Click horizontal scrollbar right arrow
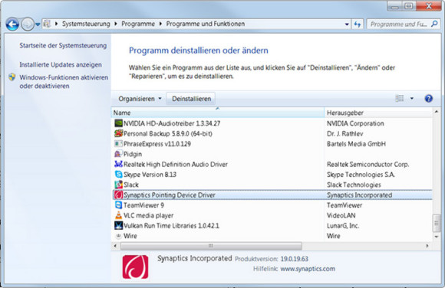Image resolution: width=445 pixels, height=288 pixels. (x=427, y=246)
